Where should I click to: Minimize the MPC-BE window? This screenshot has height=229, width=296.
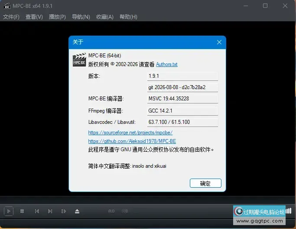(x=246, y=6)
